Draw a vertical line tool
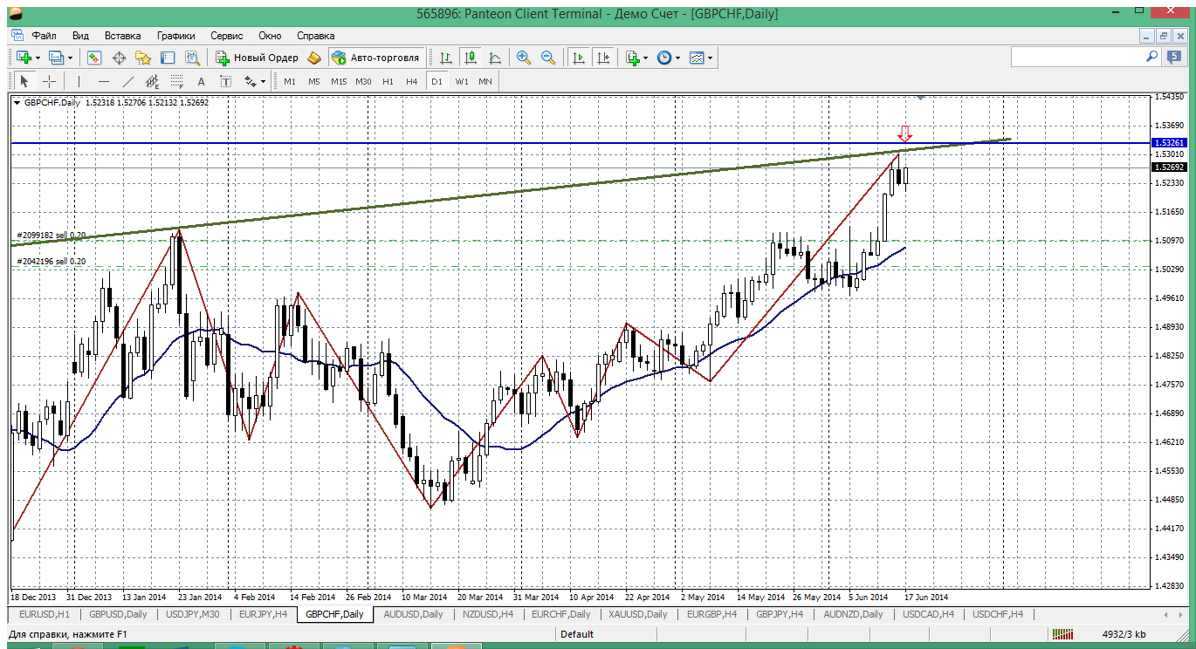The width and height of the screenshot is (1196, 649). click(79, 81)
